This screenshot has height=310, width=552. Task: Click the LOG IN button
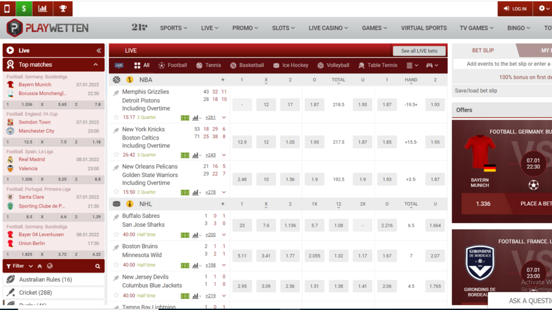pyautogui.click(x=515, y=9)
